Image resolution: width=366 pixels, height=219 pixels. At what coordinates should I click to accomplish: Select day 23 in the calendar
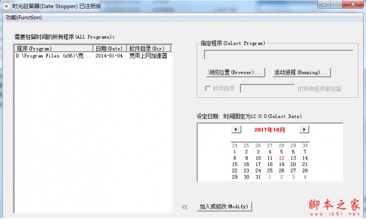tap(246, 170)
